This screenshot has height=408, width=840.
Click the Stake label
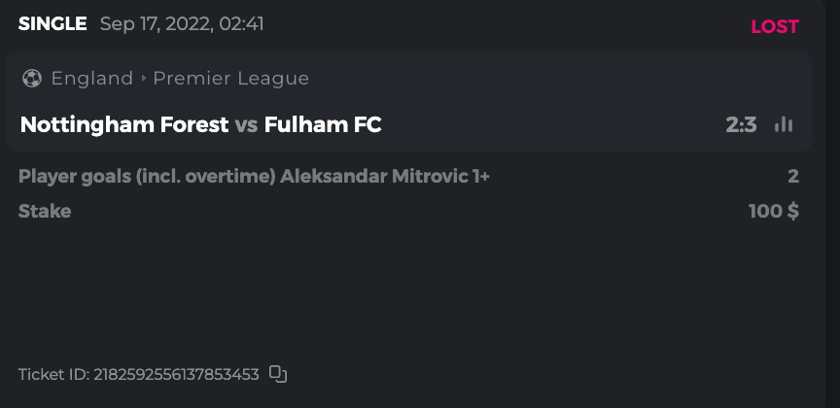(45, 211)
